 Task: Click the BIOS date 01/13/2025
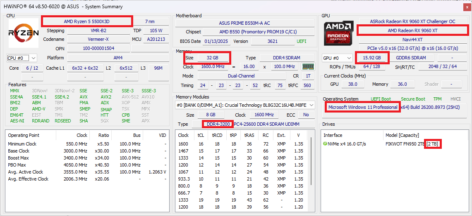216,41
